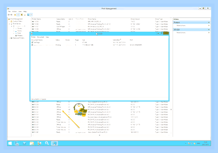Sort queue by Document Name column

pos(37,40)
